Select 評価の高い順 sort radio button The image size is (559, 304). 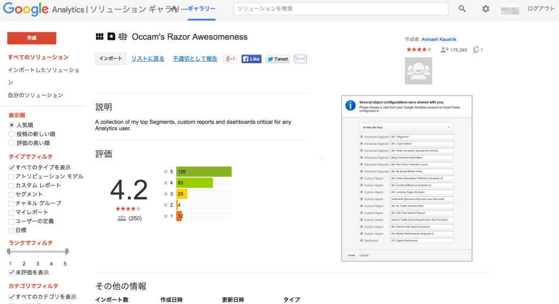[x=12, y=142]
